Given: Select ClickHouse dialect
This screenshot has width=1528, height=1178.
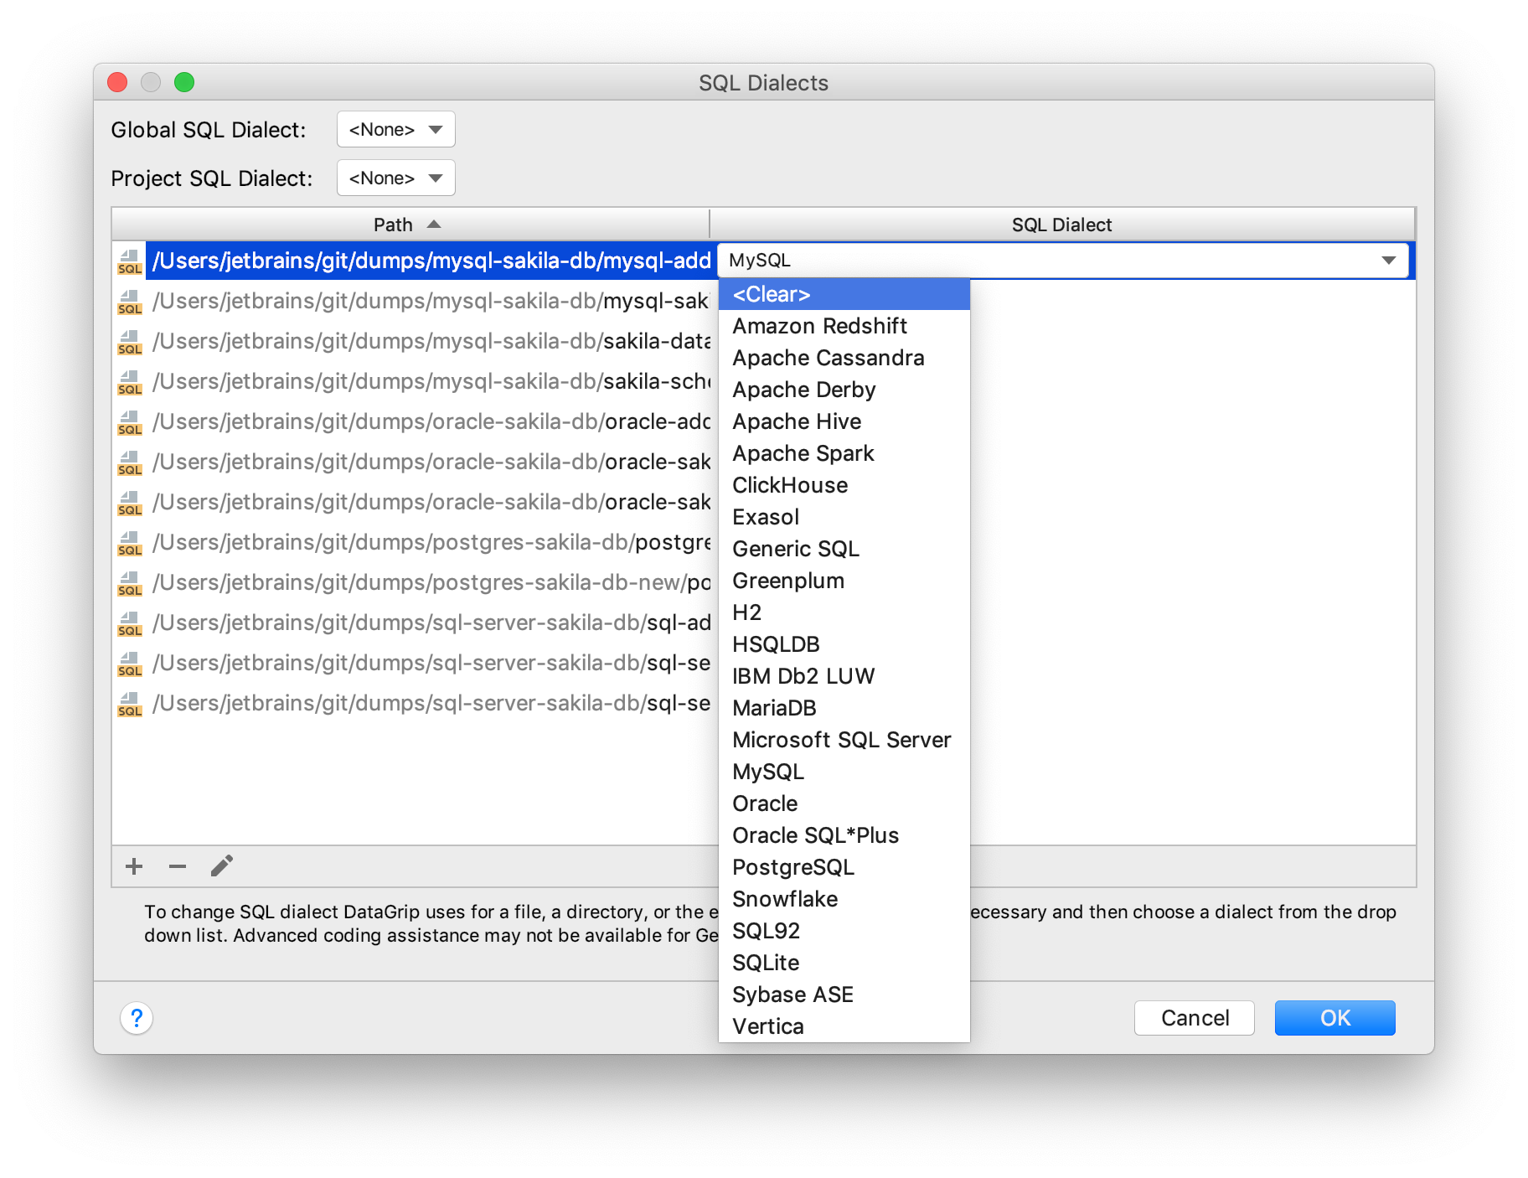Looking at the screenshot, I should coord(844,485).
